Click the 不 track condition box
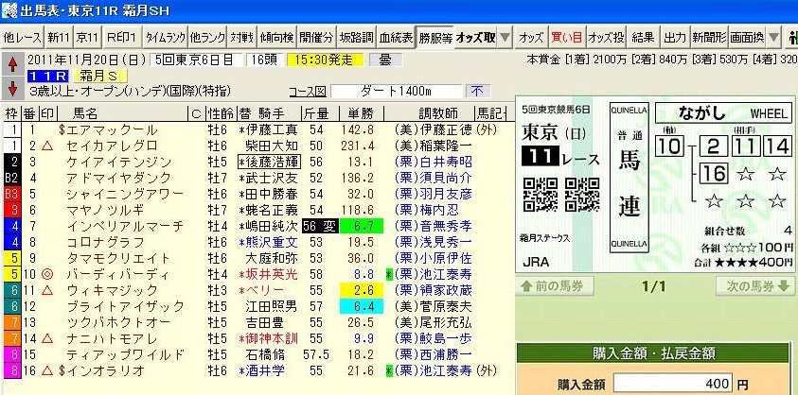798x395 pixels. tap(478, 92)
